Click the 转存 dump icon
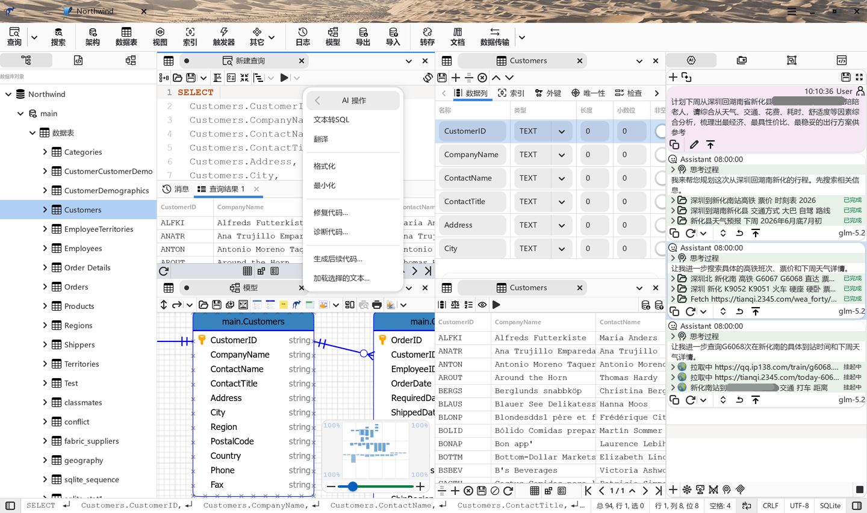This screenshot has height=513, width=867. (x=427, y=37)
